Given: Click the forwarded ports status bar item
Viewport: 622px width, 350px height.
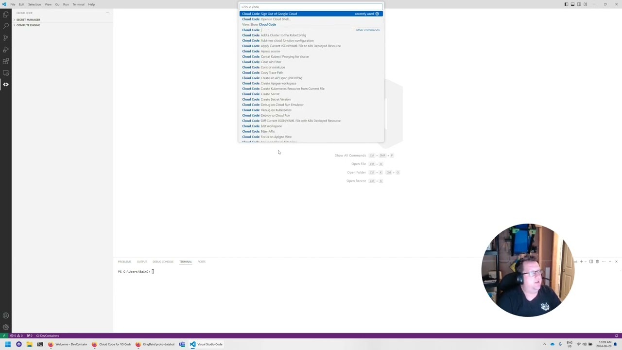Looking at the screenshot, I should coord(30,335).
